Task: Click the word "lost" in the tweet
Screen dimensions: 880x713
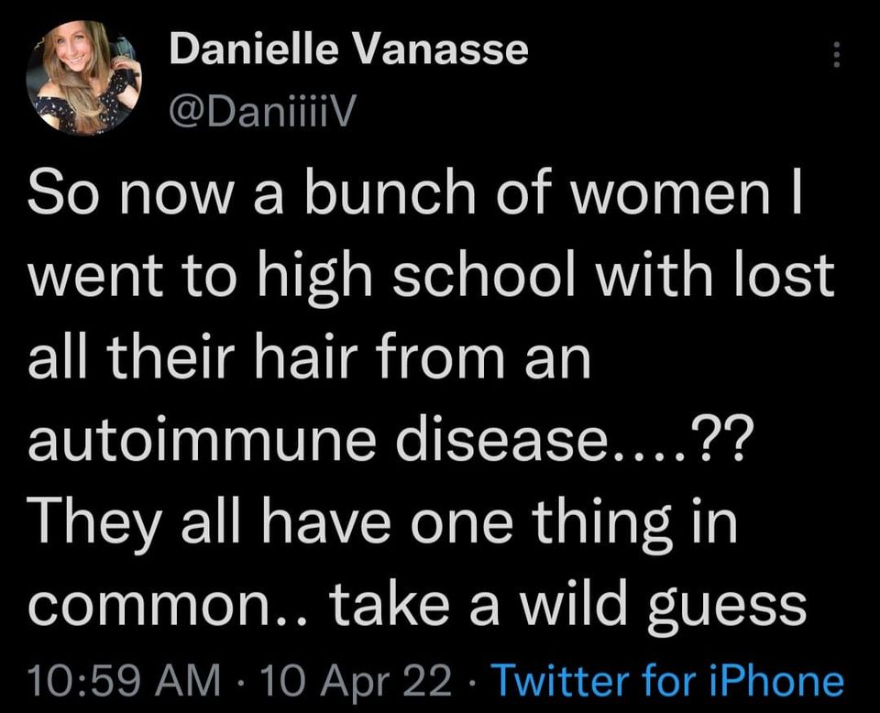Action: pyautogui.click(x=791, y=280)
